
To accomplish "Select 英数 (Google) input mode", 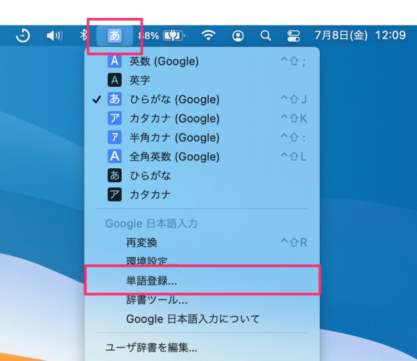I will pos(202,61).
